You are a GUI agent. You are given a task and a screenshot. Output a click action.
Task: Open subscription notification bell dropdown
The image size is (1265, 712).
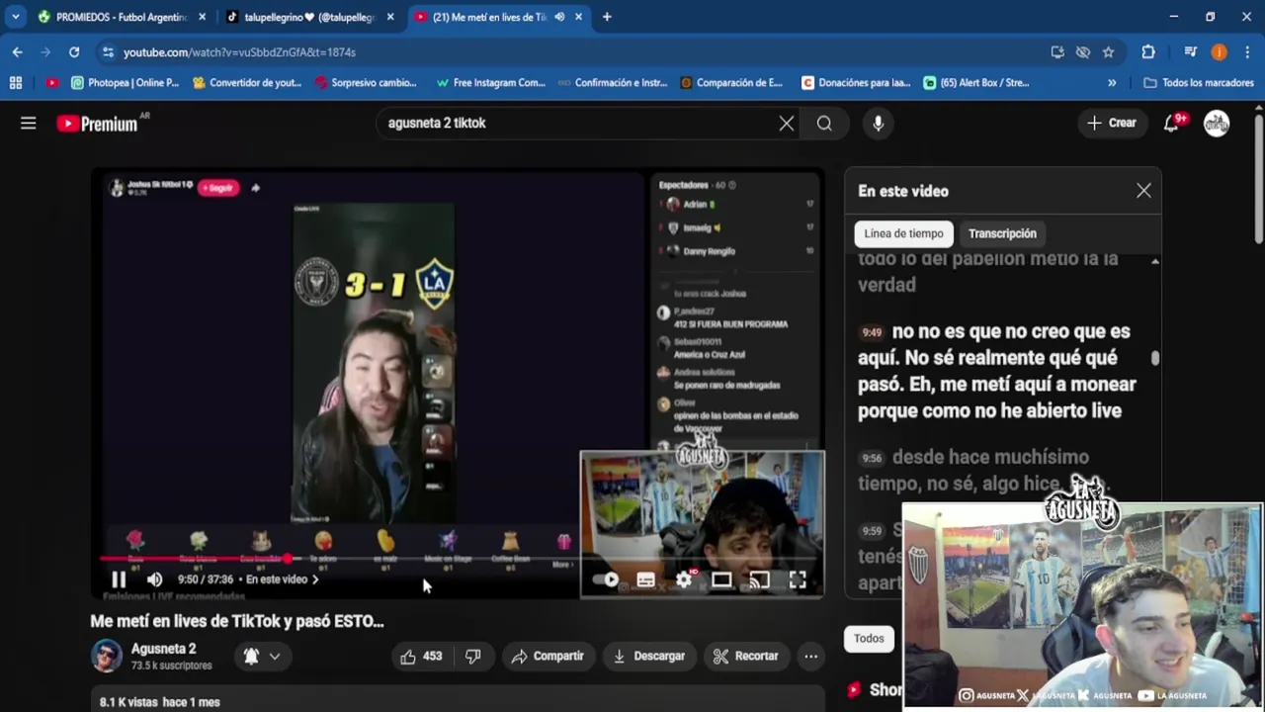point(262,656)
